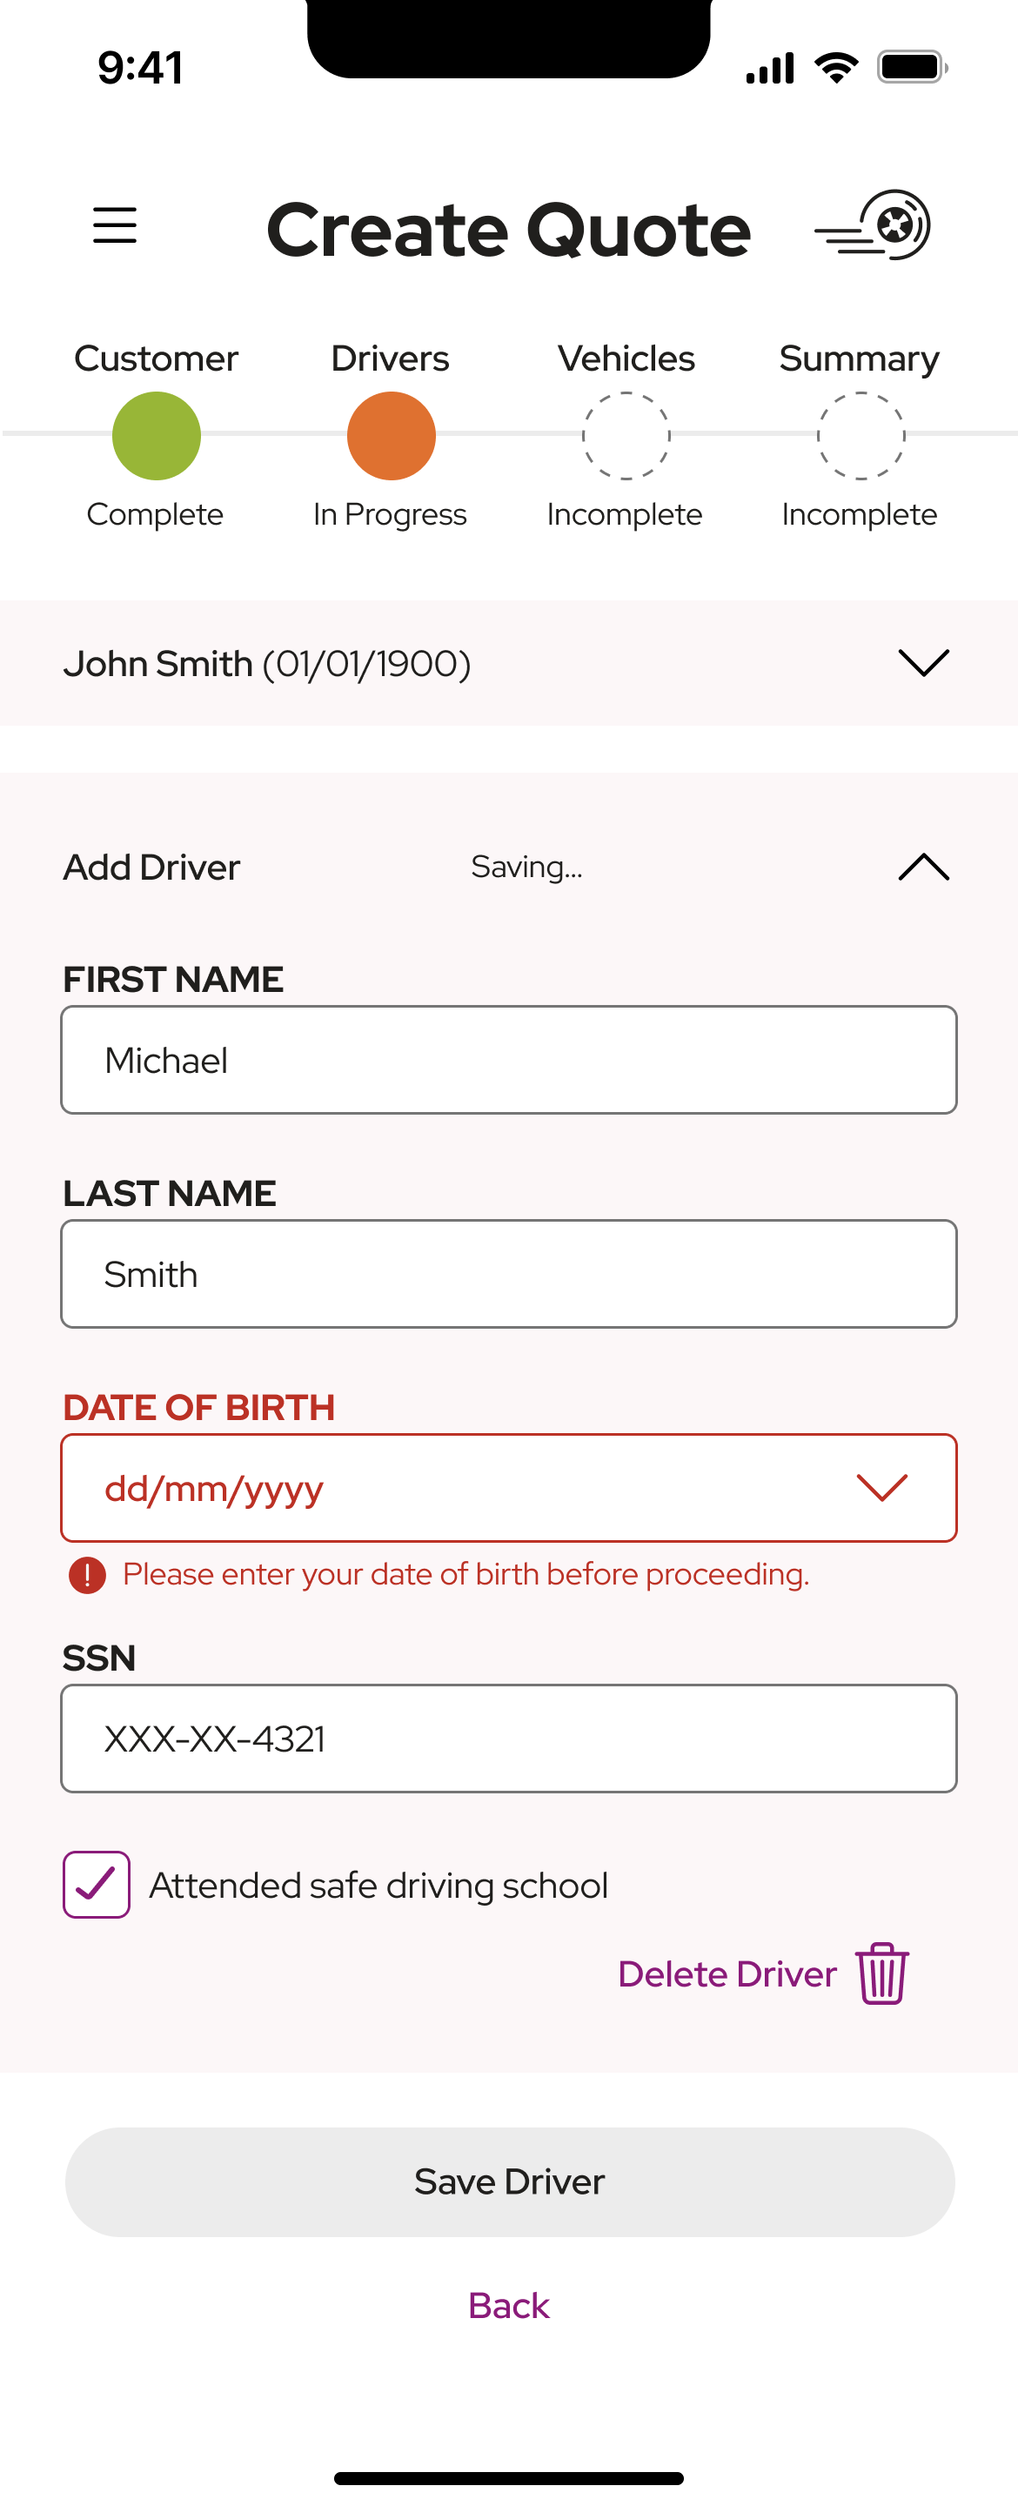Screen dimensions: 1018x2506
Task: Click the Delete Driver link
Action: 727,1973
